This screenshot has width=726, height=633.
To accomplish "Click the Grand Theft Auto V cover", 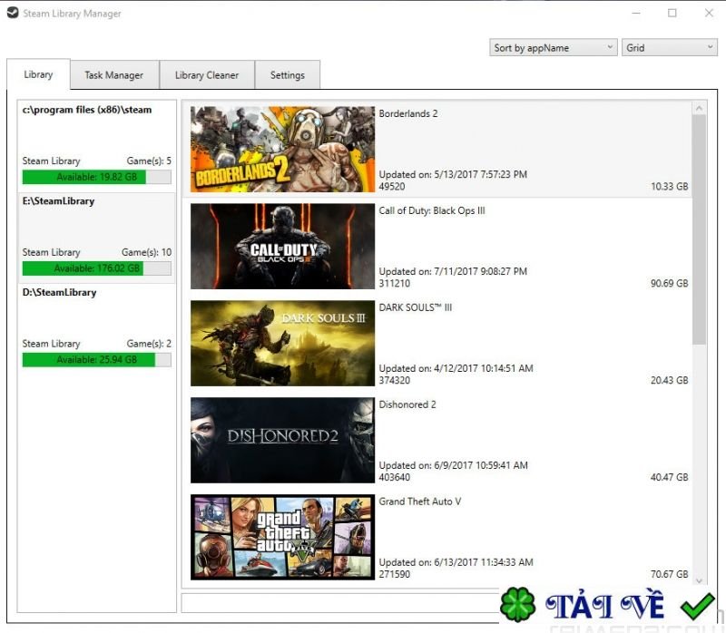I will tap(282, 537).
